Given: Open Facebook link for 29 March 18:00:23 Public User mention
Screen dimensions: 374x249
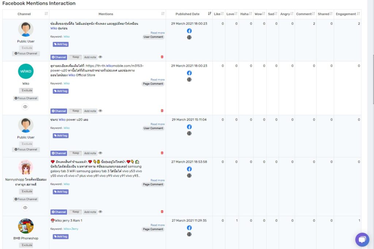Looking at the screenshot, I should pos(189,31).
